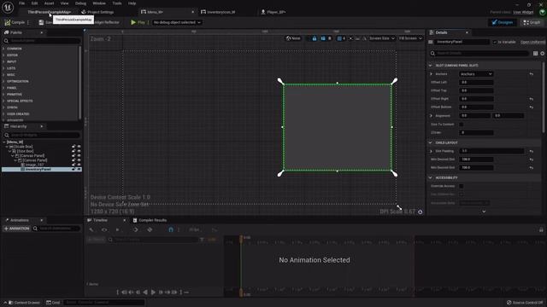This screenshot has height=307, width=547.
Task: Play animation in reverse
Action: pyautogui.click(x=145, y=293)
